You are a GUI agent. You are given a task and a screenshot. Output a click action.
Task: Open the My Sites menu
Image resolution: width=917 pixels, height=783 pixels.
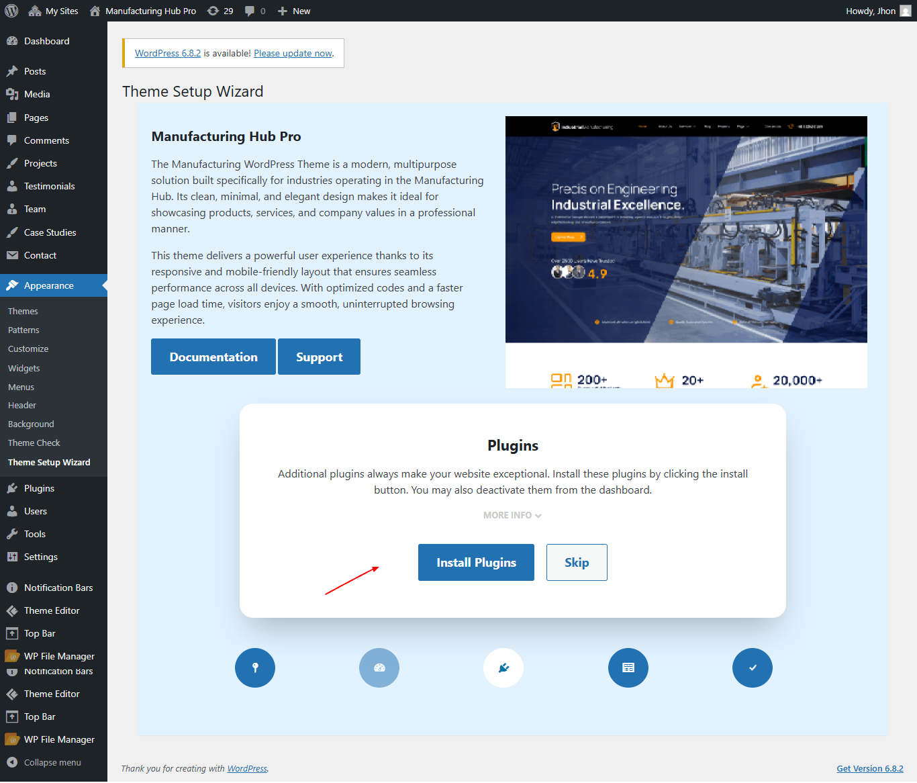53,11
